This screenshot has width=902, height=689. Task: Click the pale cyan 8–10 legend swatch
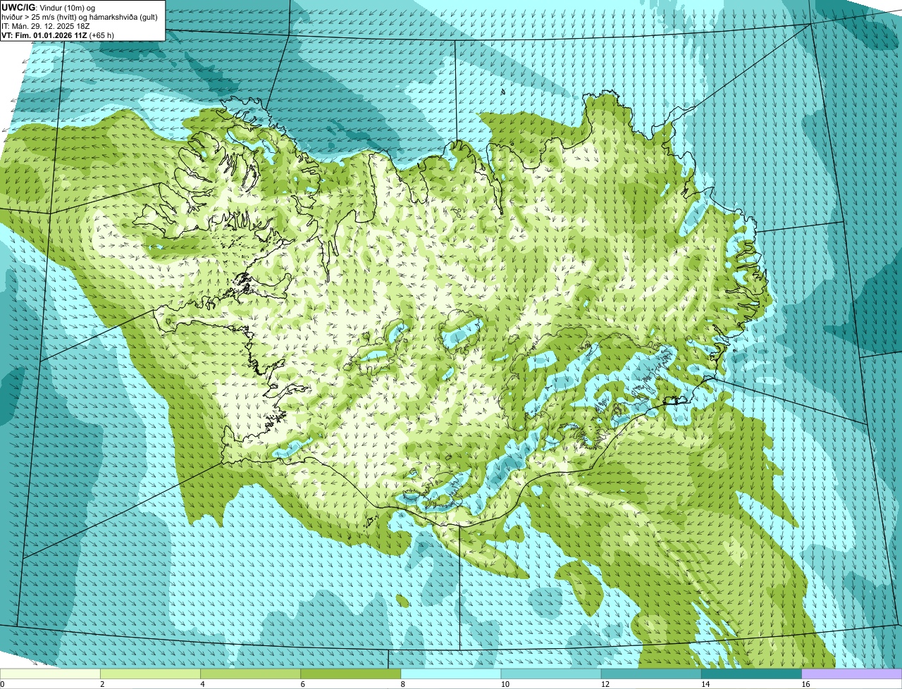pyautogui.click(x=451, y=674)
